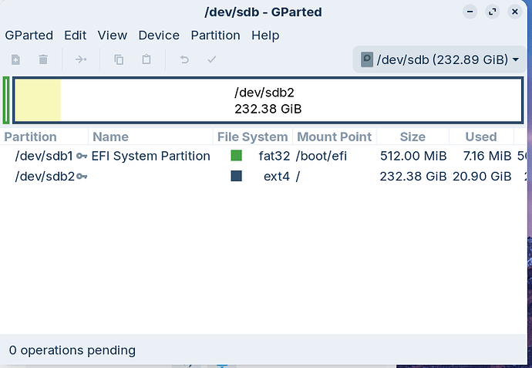Click the Paste partition clipboard icon

[146, 59]
